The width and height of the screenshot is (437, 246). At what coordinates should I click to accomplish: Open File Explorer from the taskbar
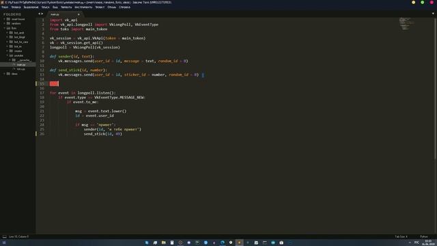pos(164,243)
